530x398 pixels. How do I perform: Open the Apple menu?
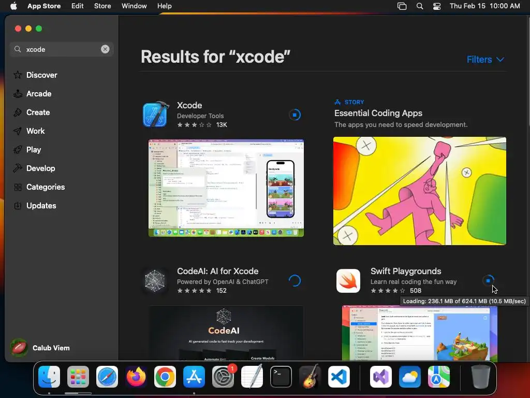point(13,6)
